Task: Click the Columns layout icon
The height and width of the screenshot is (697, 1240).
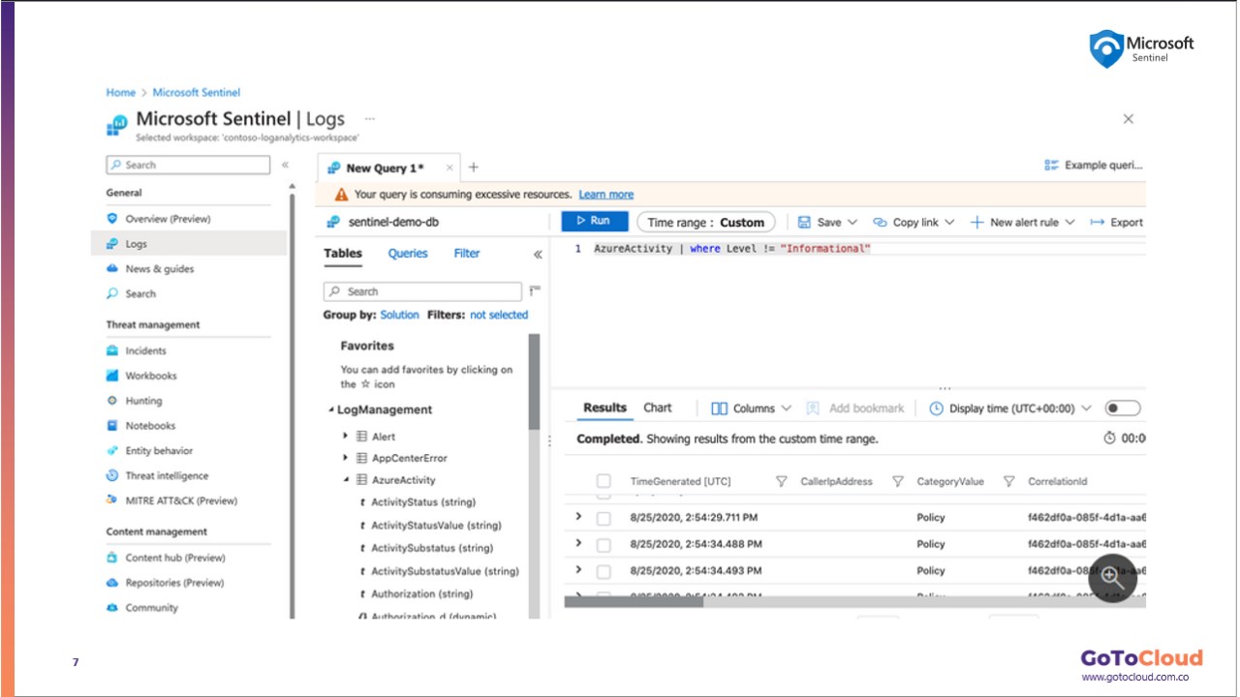Action: click(x=719, y=409)
